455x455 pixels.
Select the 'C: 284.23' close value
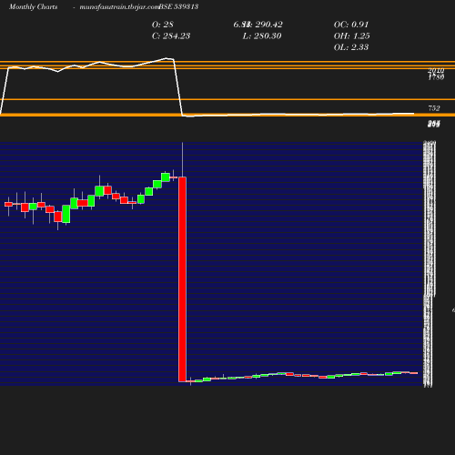(171, 36)
